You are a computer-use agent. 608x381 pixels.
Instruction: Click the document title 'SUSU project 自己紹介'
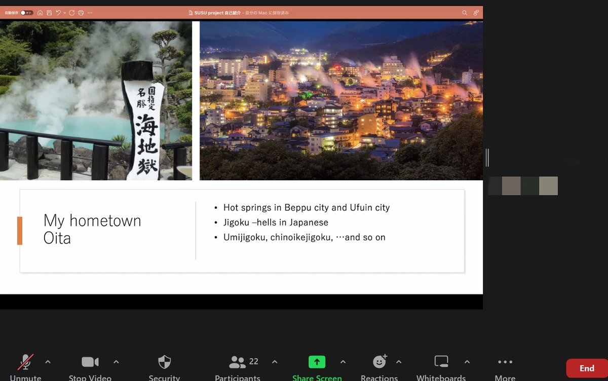[217, 13]
